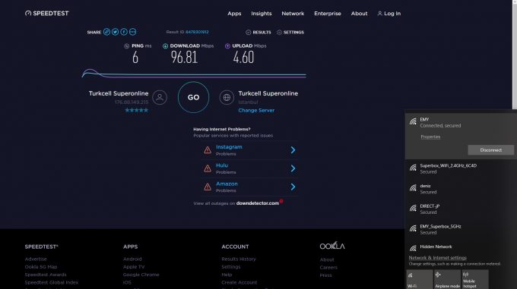Click Apple TV footer link
The width and height of the screenshot is (517, 289).
click(134, 267)
